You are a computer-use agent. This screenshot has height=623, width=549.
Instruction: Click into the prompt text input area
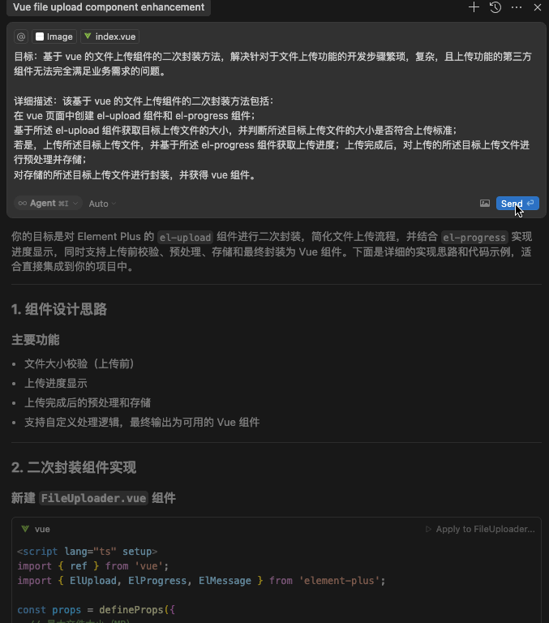(x=274, y=116)
